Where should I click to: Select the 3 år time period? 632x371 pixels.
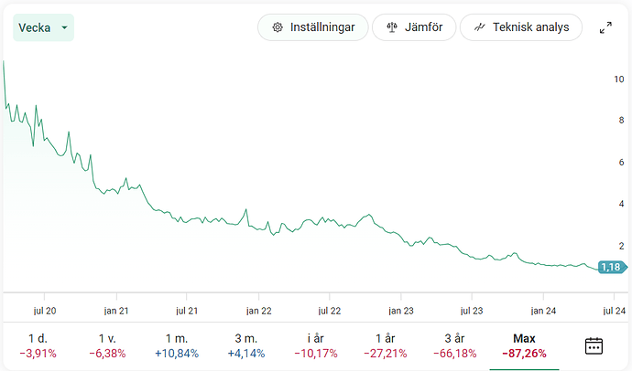[453, 345]
